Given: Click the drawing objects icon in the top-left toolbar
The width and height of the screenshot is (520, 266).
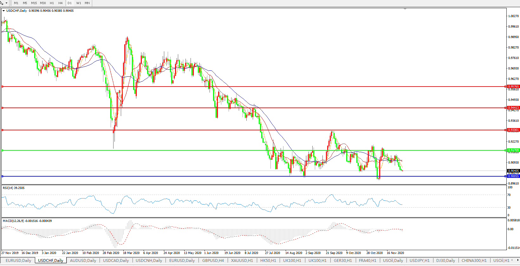Looking at the screenshot, I should click(x=2, y=3).
